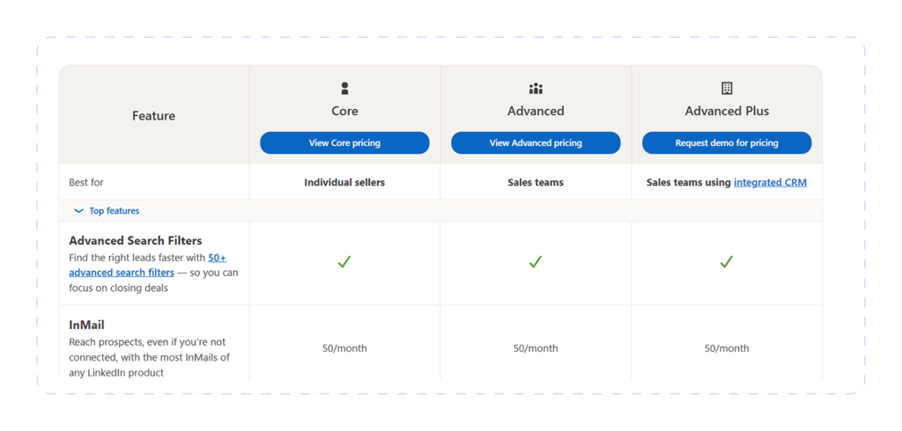Click Core plan 50/month InMail value

[x=344, y=348]
